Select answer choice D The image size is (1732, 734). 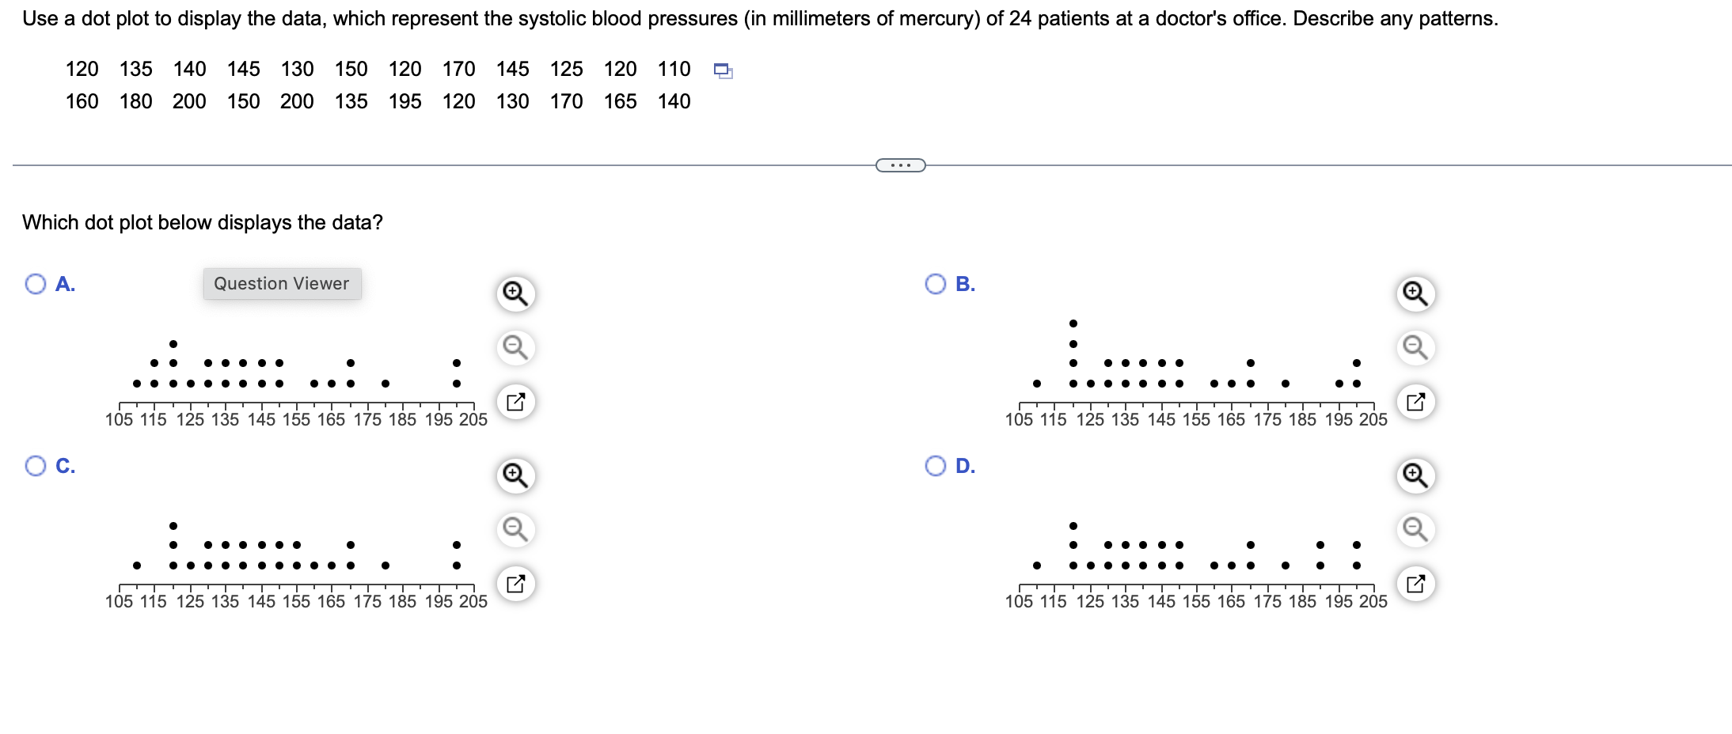pos(936,465)
